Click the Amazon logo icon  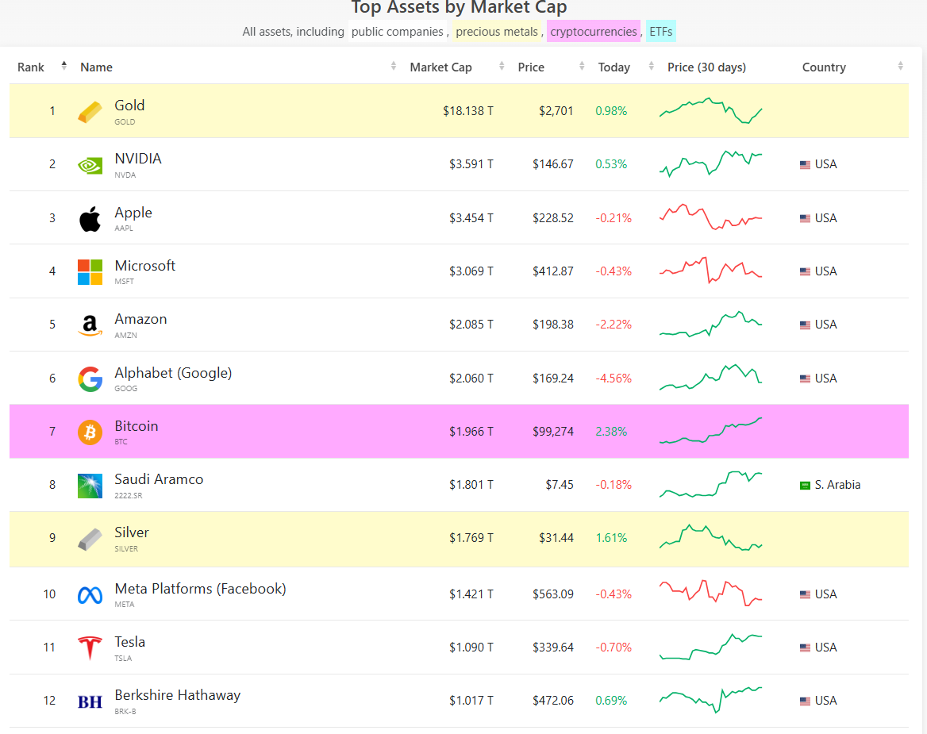coord(90,325)
